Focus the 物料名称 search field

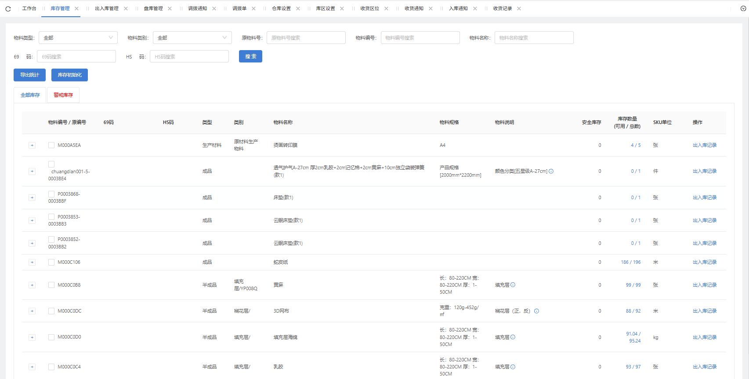(534, 38)
